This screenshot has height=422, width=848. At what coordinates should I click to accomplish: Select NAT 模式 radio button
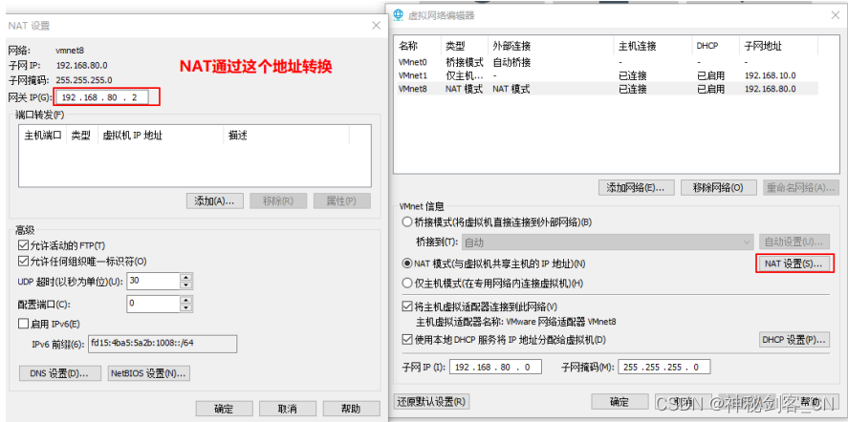coord(406,264)
